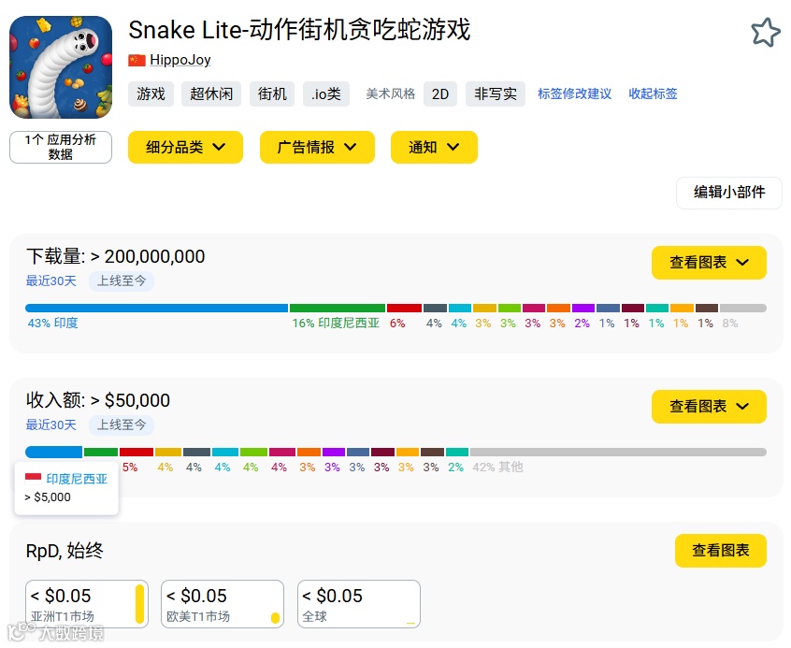Click 印度尼西亚 in revenue tooltip
Viewport: 791px width, 648px height.
click(77, 479)
